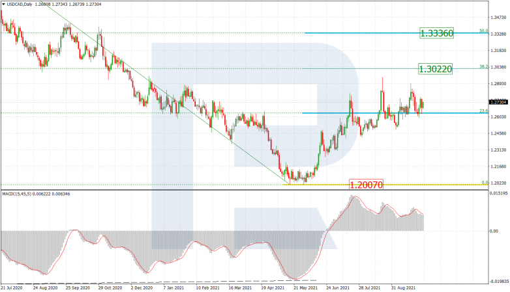This screenshot has height=292, width=510.
Task: Click the 0.015195 MACD scale value
Action: click(x=499, y=193)
